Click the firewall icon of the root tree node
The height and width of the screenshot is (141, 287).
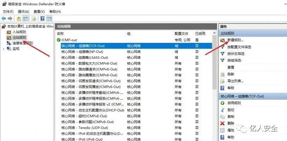click(4, 27)
